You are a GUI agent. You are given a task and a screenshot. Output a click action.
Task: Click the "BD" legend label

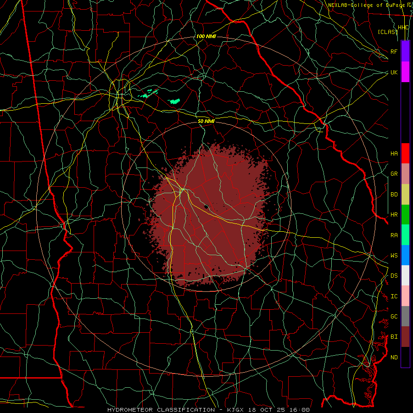tap(394, 195)
